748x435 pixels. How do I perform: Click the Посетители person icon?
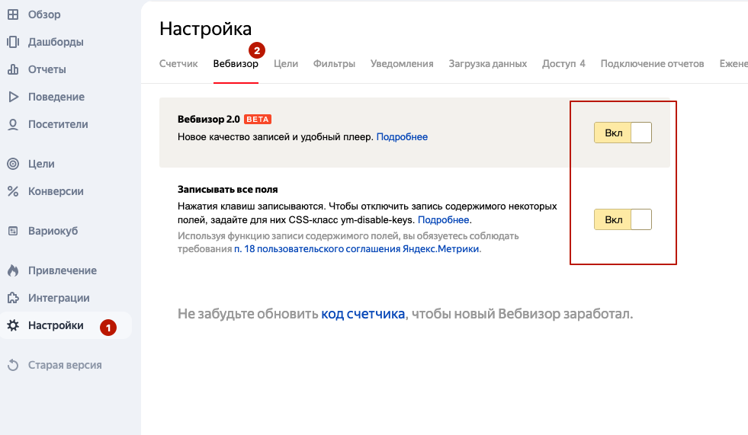pos(13,124)
